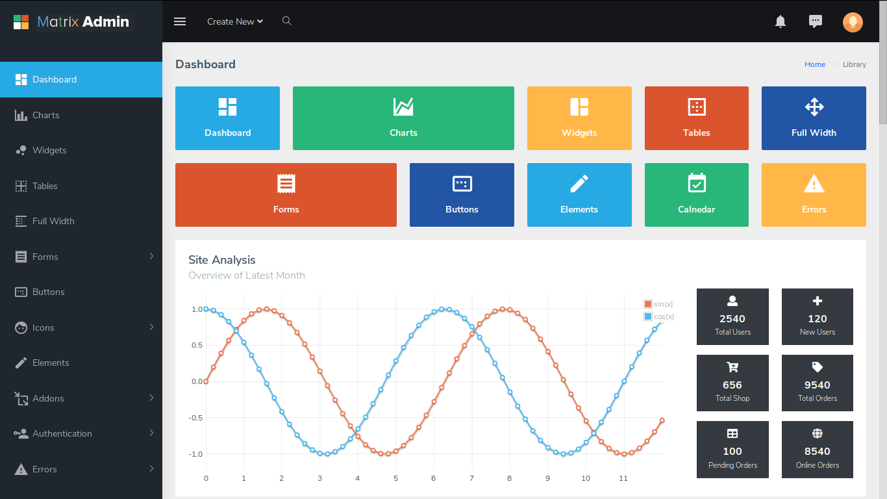Screen dimensions: 887x499
Task: Open the Create New dropdown
Action: coord(235,21)
